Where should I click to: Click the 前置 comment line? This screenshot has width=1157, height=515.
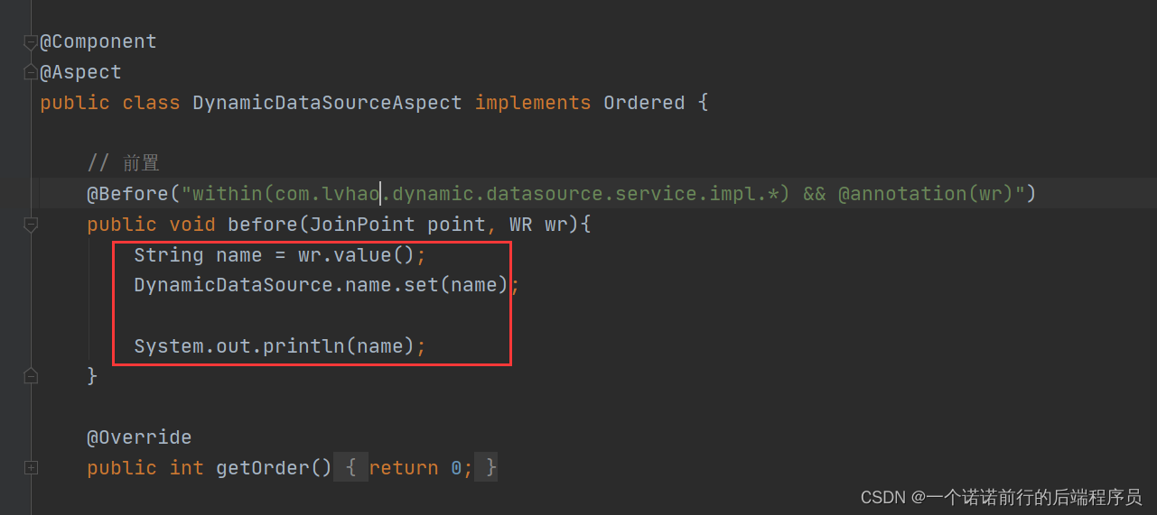tap(123, 163)
